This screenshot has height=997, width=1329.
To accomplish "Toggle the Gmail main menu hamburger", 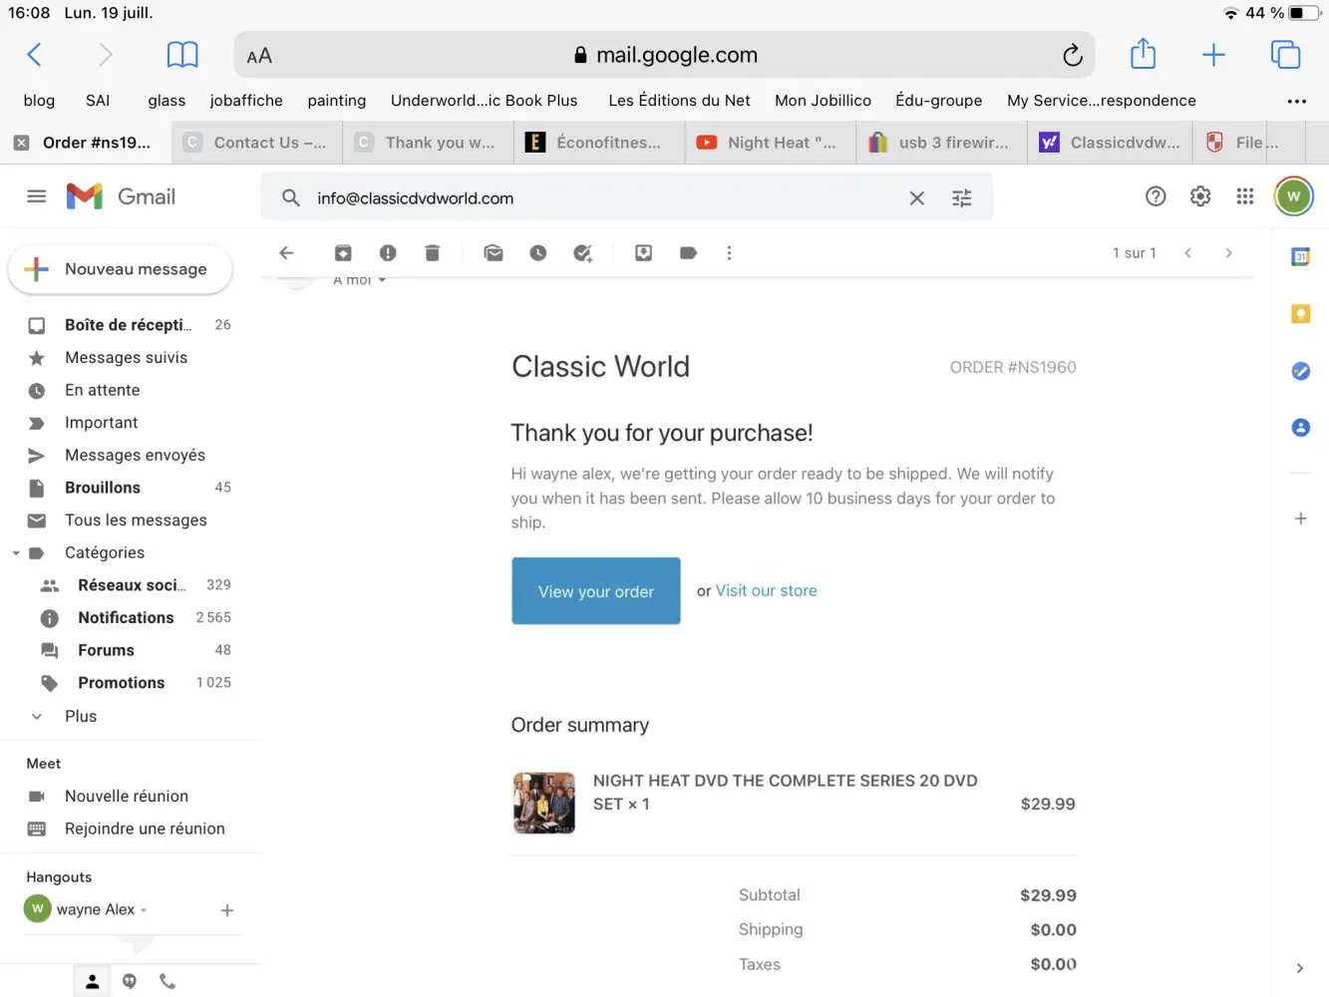I will click(37, 196).
